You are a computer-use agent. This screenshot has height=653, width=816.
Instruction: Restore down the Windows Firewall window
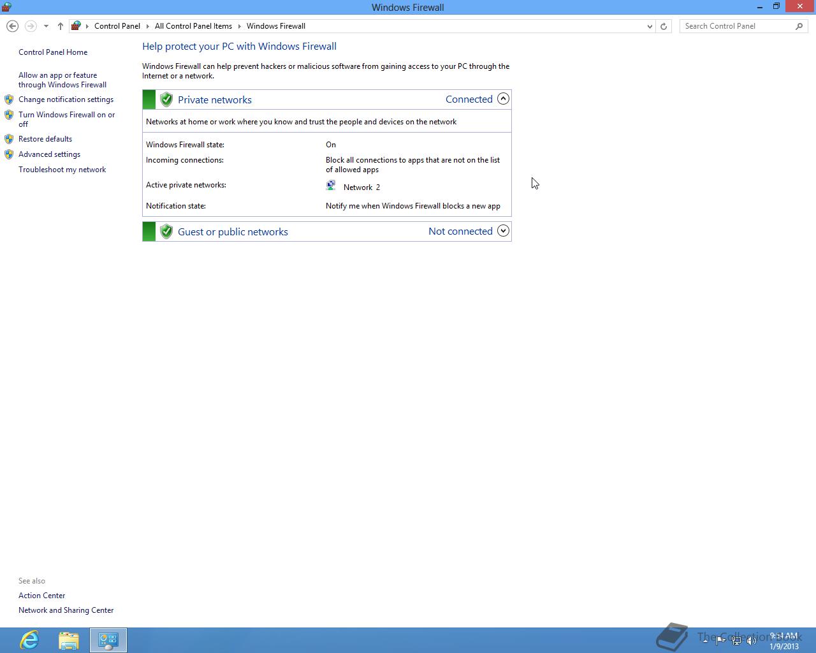776,6
